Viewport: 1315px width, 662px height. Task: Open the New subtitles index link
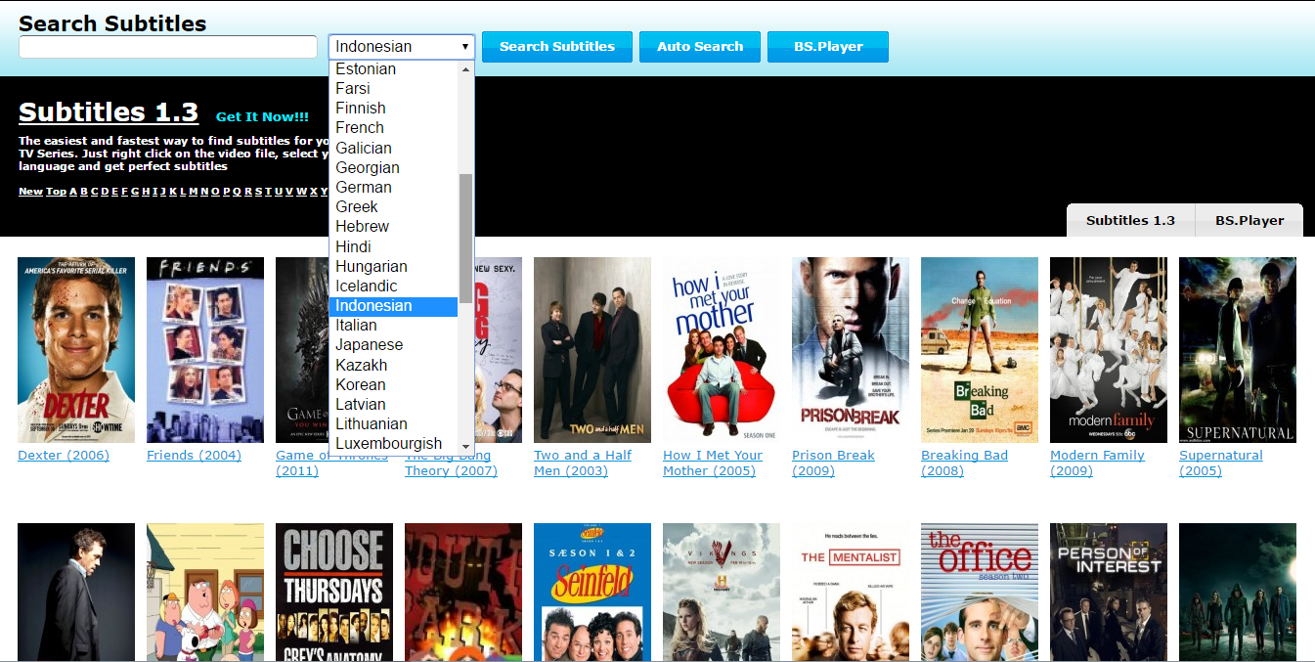tap(30, 192)
